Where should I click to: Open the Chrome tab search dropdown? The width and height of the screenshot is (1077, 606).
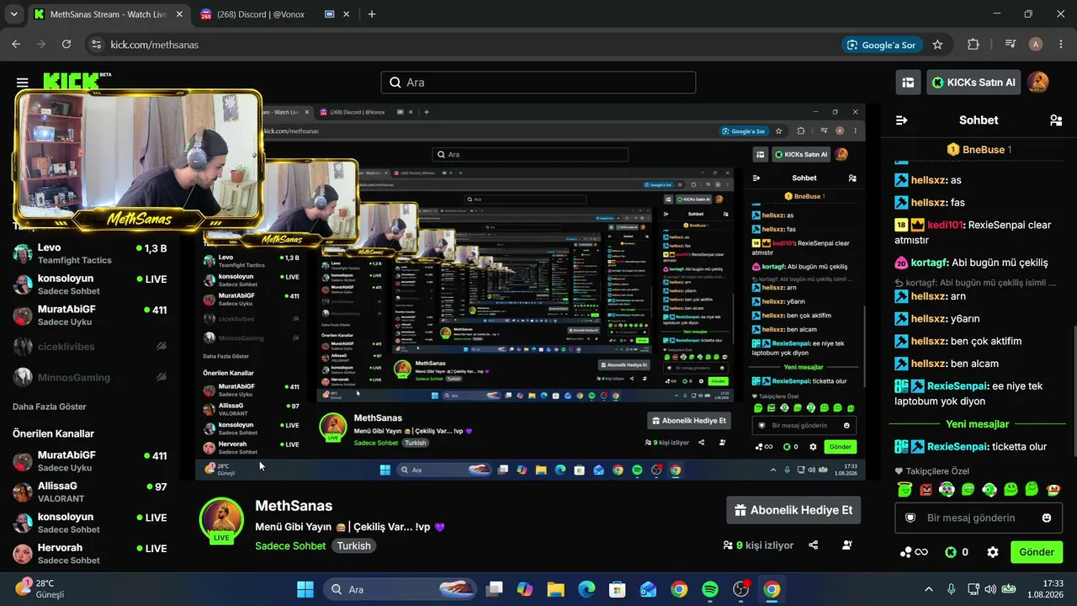pyautogui.click(x=15, y=14)
